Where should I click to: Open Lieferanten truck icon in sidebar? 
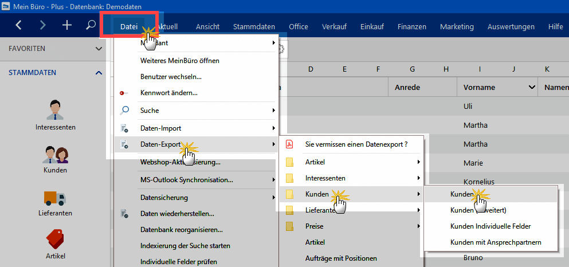pyautogui.click(x=55, y=198)
